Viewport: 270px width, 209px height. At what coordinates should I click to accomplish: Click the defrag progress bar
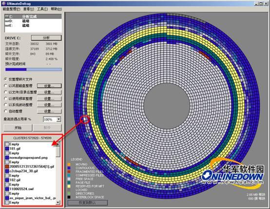tap(34, 70)
